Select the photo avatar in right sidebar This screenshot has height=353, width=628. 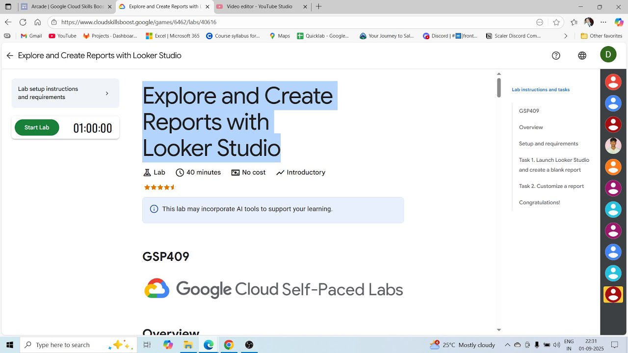point(613,146)
